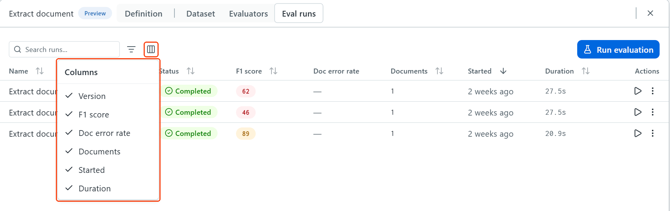Click the Completed status of the 89 run
Image resolution: width=670 pixels, height=211 pixels.
[188, 134]
